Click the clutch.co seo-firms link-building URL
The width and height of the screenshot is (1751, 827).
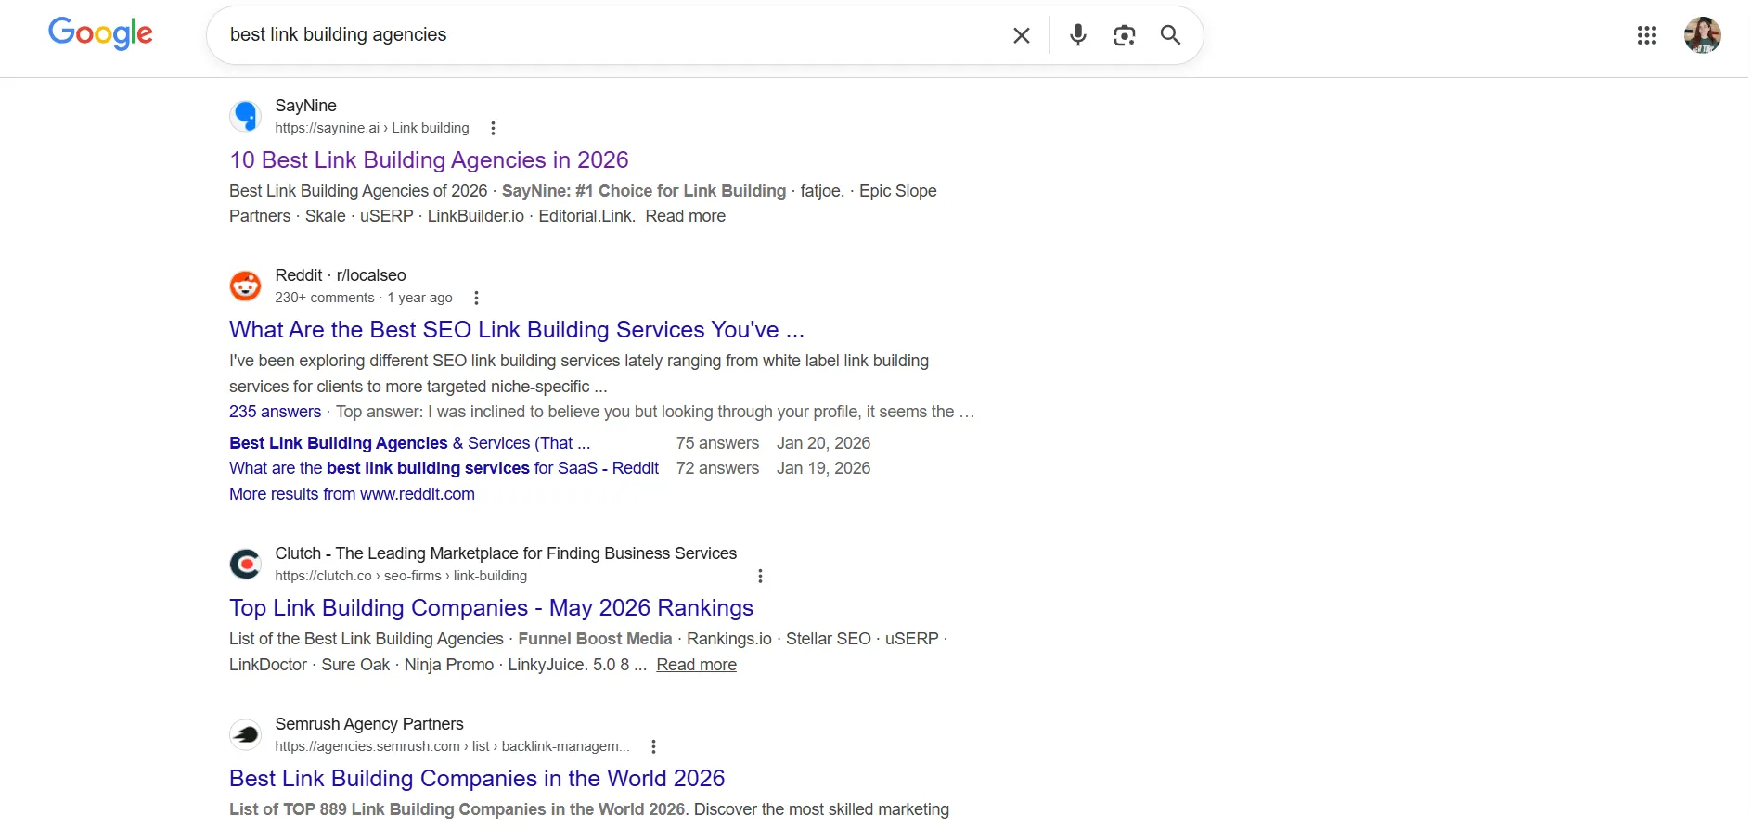pyautogui.click(x=401, y=576)
